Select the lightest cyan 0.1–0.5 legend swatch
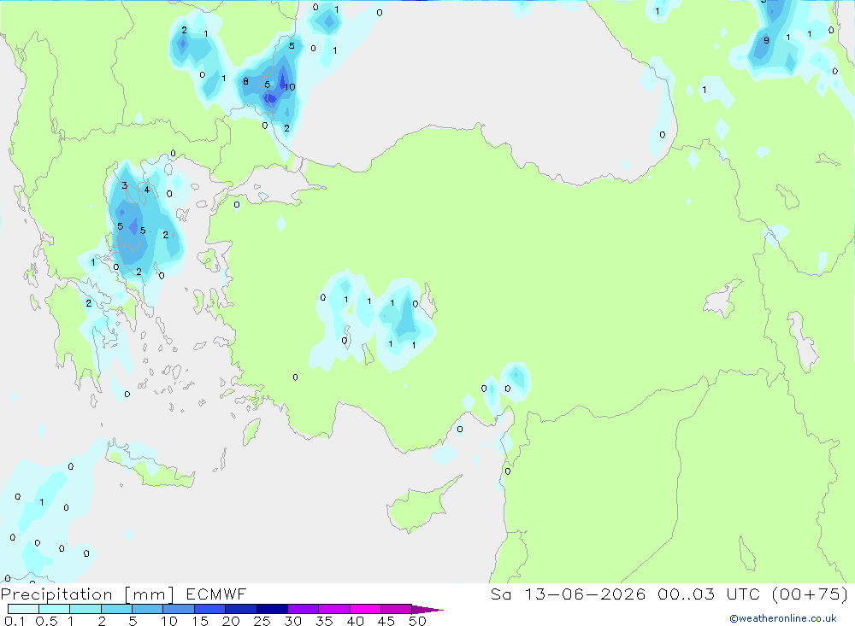Screen dimensions: 855x626 click(x=23, y=609)
